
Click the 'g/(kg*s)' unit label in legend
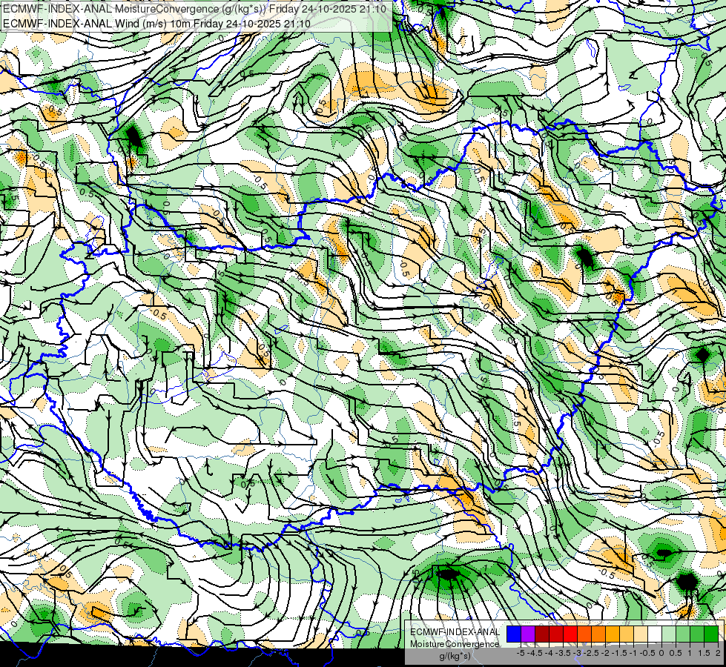coord(455,657)
